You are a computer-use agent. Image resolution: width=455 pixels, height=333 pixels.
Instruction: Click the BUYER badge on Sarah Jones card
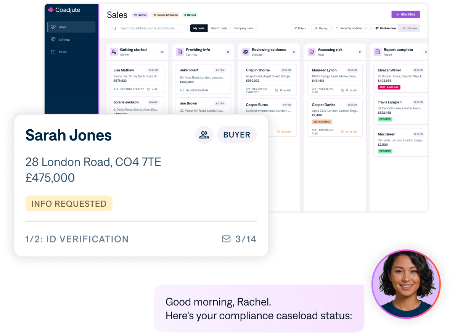(237, 135)
